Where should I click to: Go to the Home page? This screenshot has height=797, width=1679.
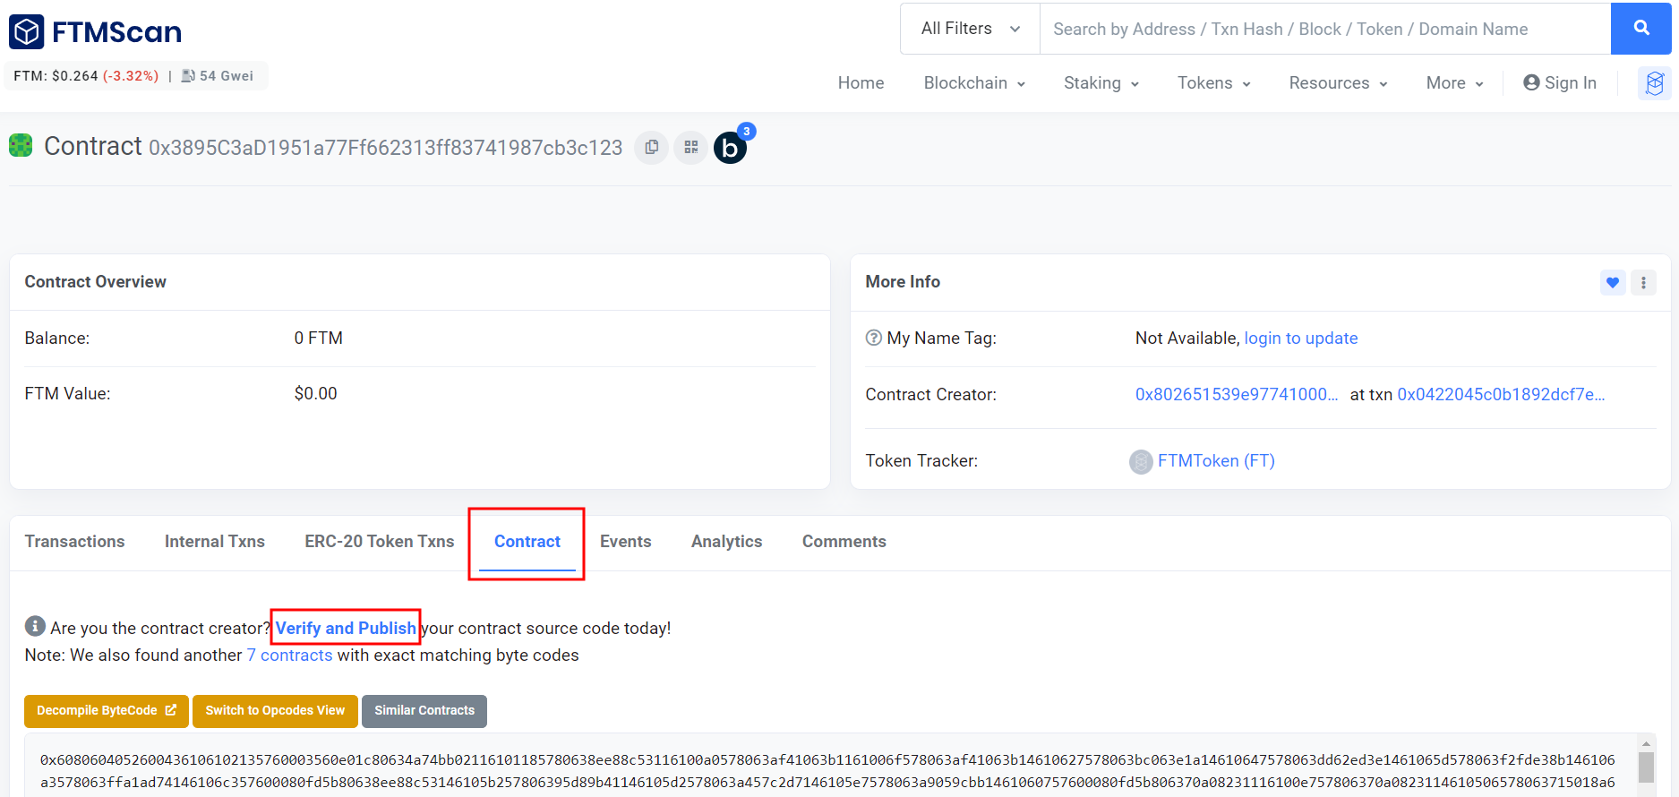click(861, 83)
